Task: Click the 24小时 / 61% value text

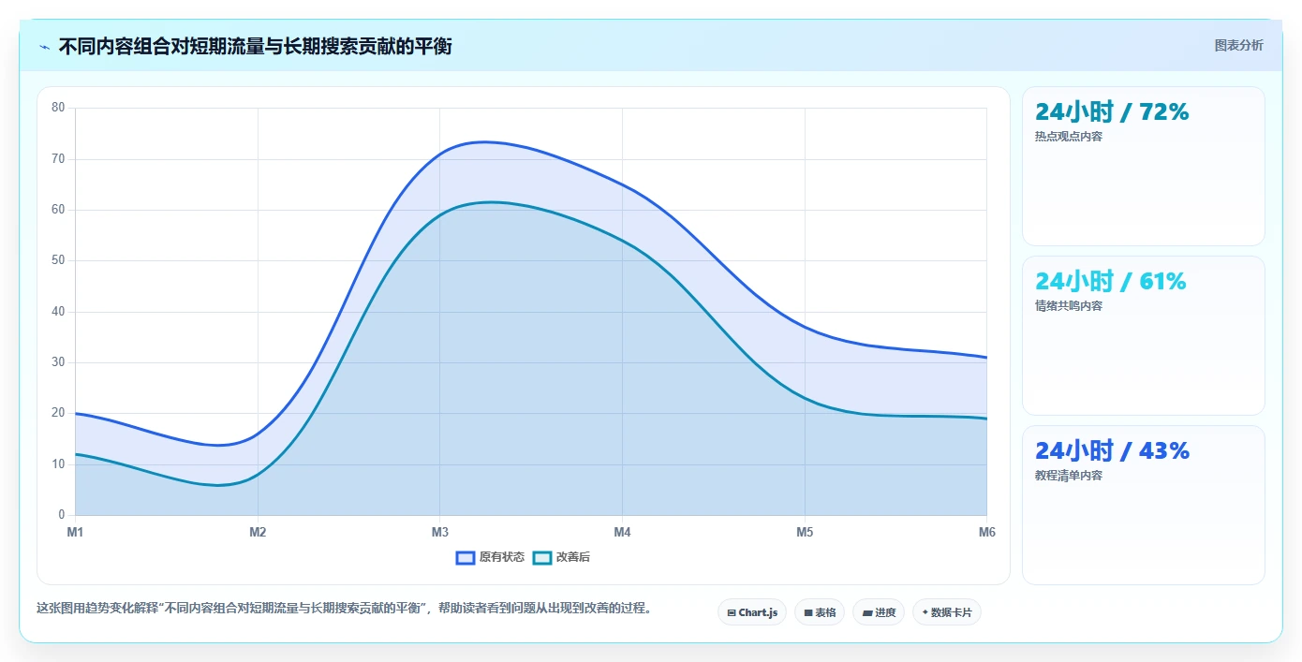Action: coord(1111,281)
